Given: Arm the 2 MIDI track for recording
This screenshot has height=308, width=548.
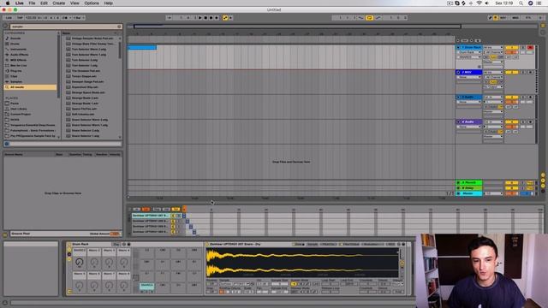Looking at the screenshot, I should (x=530, y=72).
